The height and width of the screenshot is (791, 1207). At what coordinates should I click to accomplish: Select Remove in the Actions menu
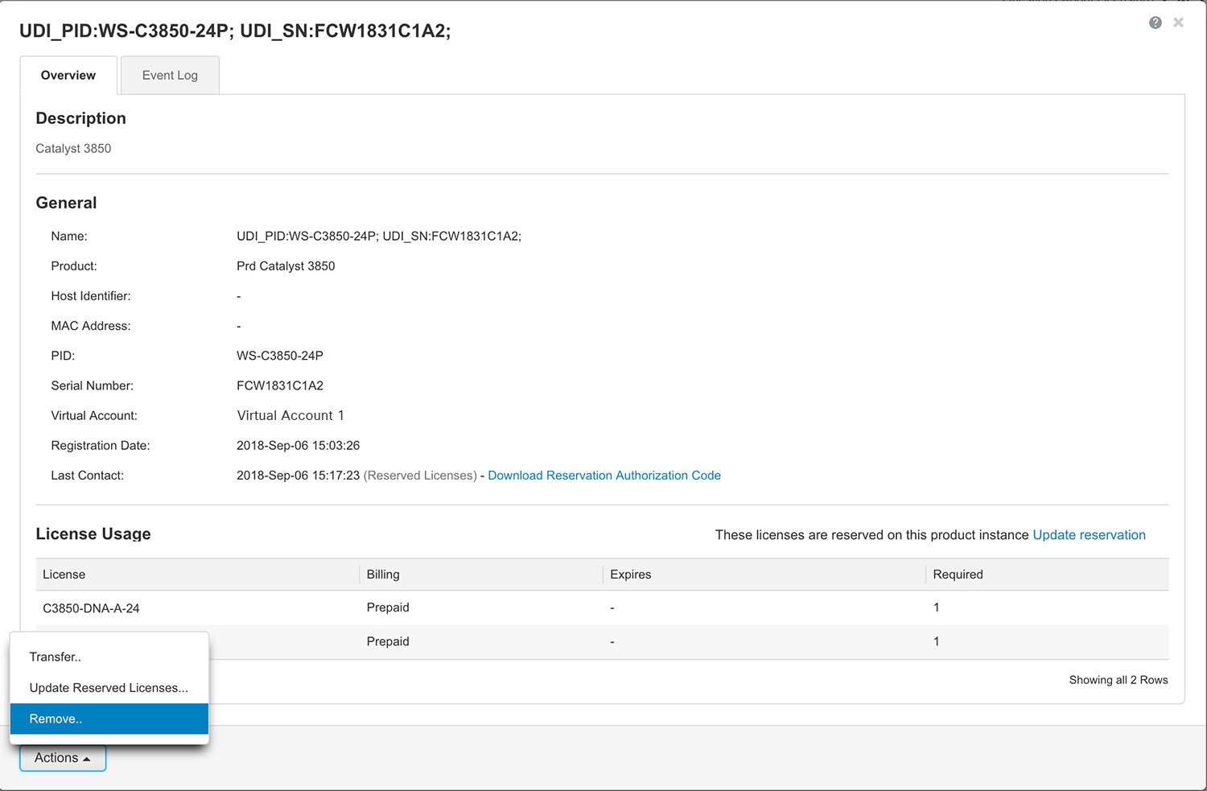109,719
